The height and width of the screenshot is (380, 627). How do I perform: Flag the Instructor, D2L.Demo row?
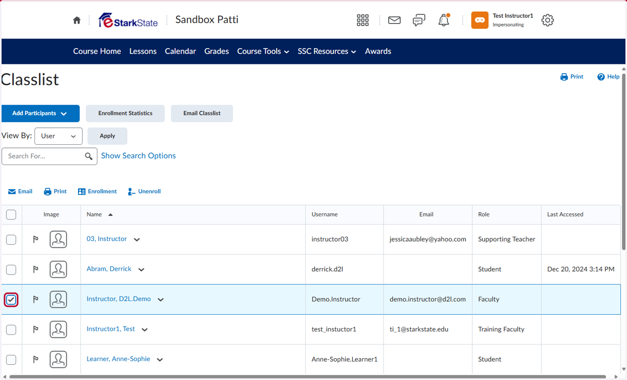click(36, 300)
